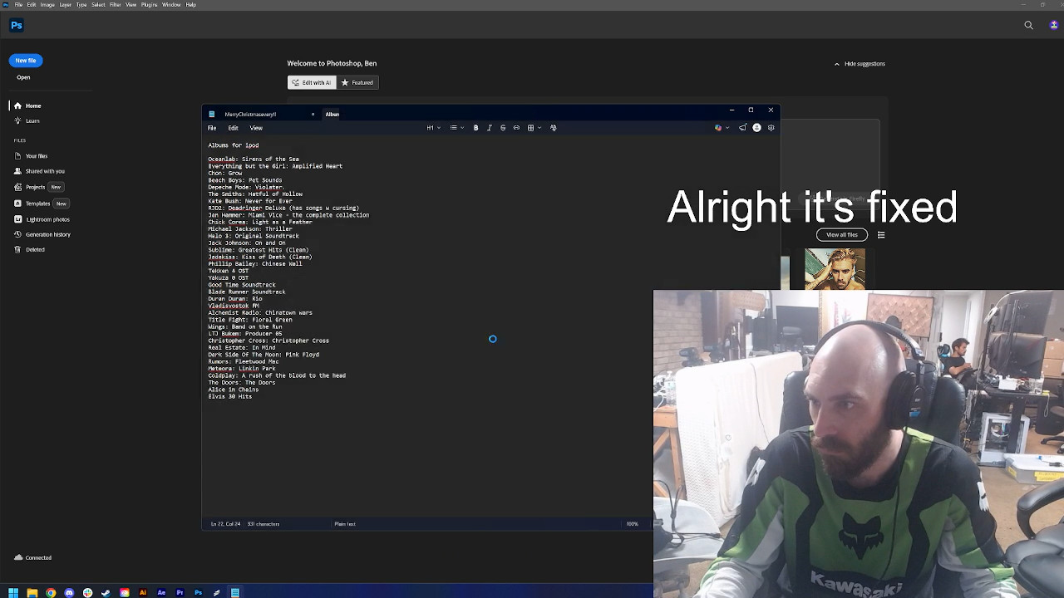Open the Photoshop account profile avatar
The image size is (1064, 598).
point(1054,26)
